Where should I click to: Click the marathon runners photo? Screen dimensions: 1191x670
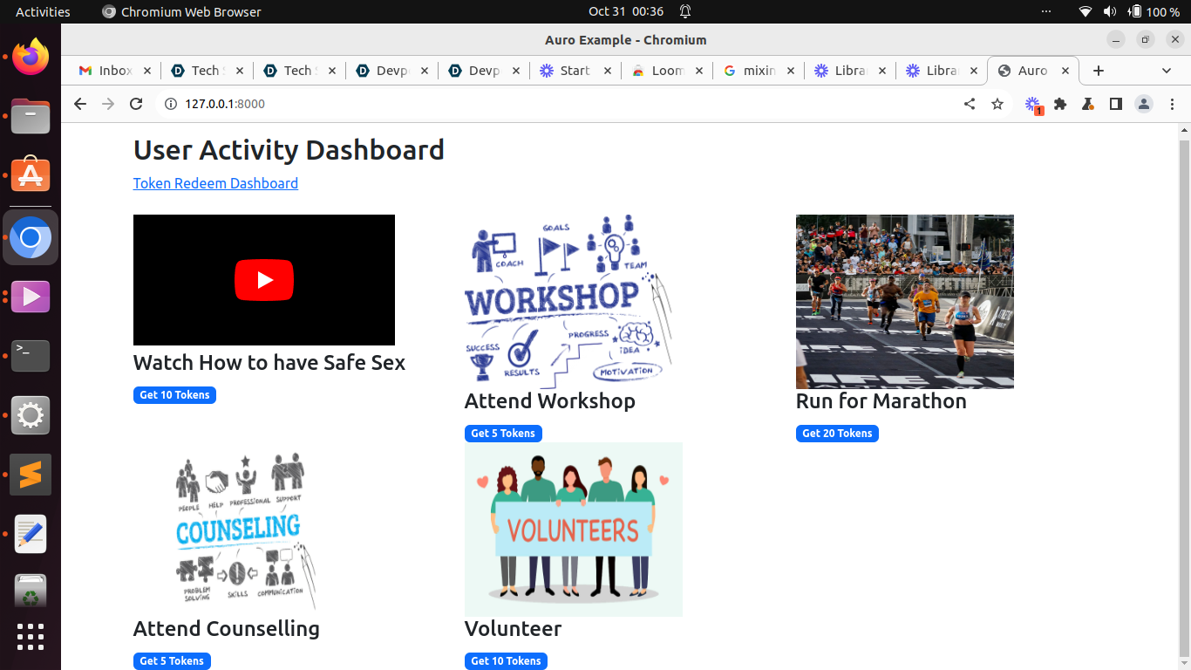click(x=905, y=302)
